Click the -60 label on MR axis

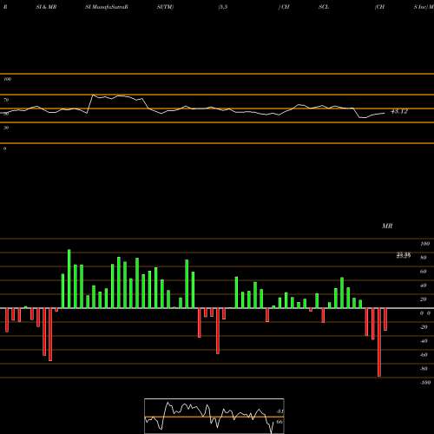424,355
